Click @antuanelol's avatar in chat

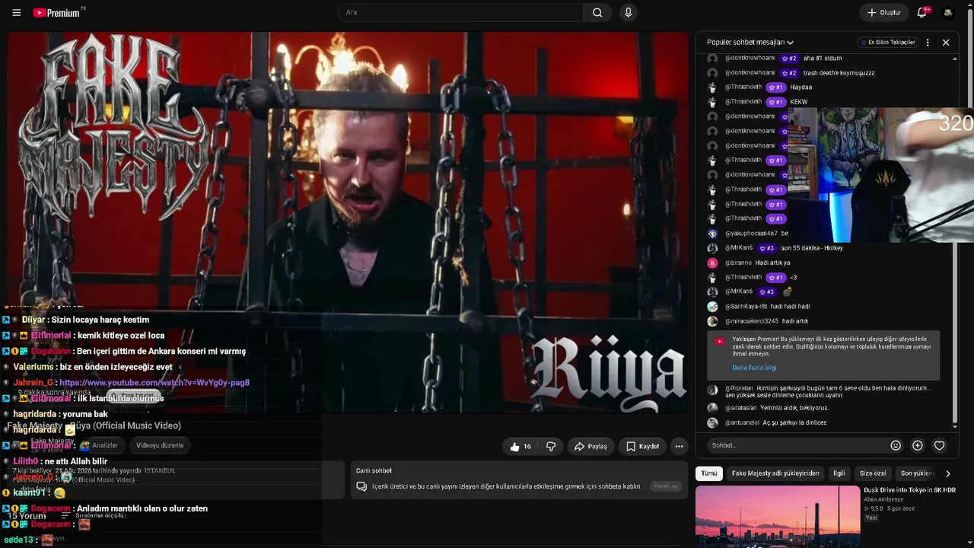click(712, 422)
